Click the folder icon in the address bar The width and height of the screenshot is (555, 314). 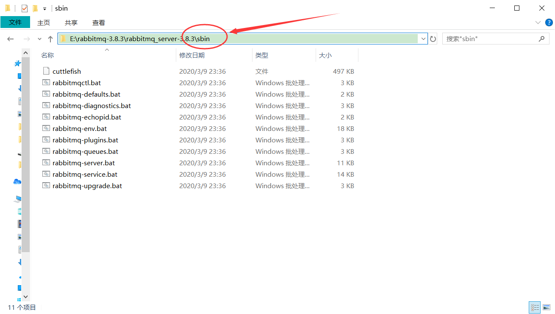tap(63, 39)
